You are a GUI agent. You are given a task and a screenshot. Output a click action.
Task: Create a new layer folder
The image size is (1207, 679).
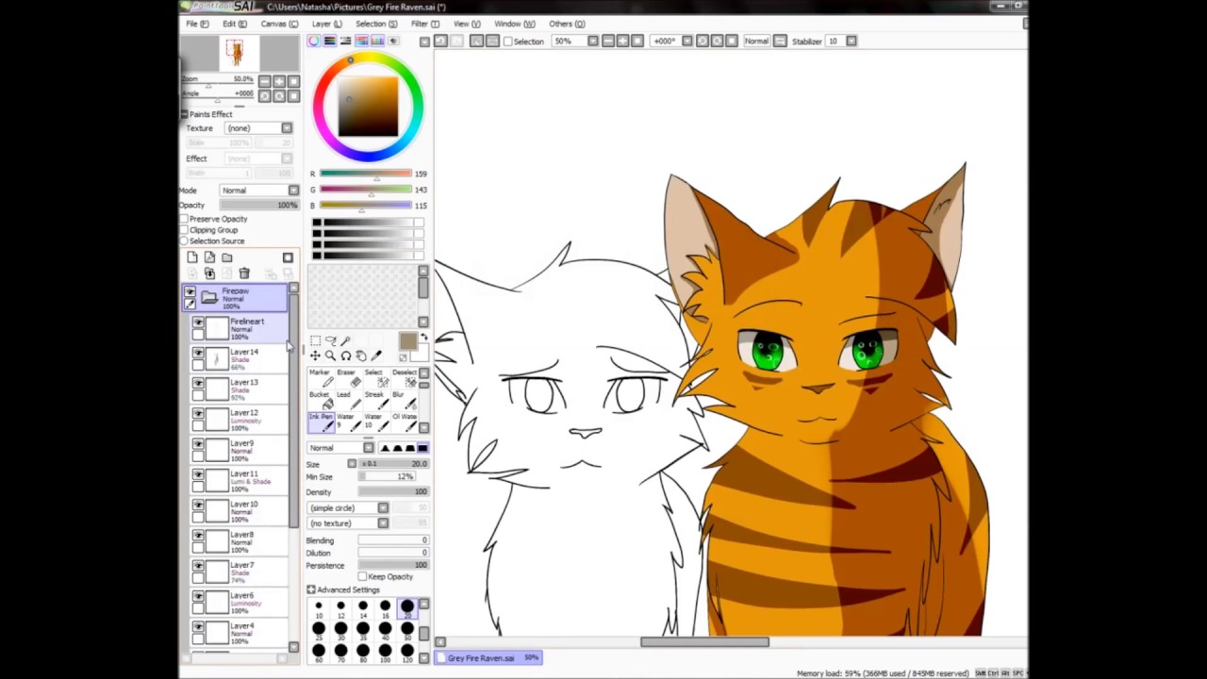click(x=226, y=257)
